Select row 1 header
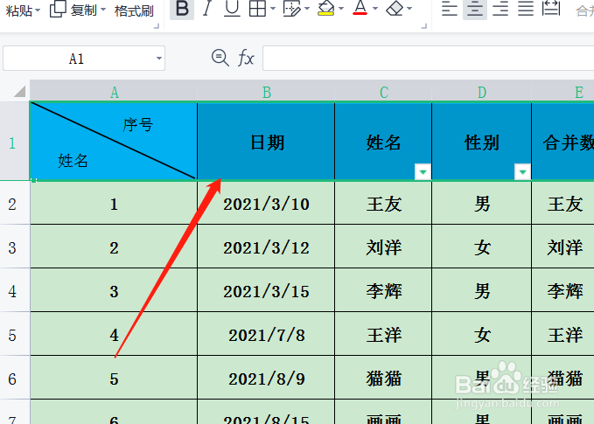Image resolution: width=594 pixels, height=424 pixels. pyautogui.click(x=14, y=142)
